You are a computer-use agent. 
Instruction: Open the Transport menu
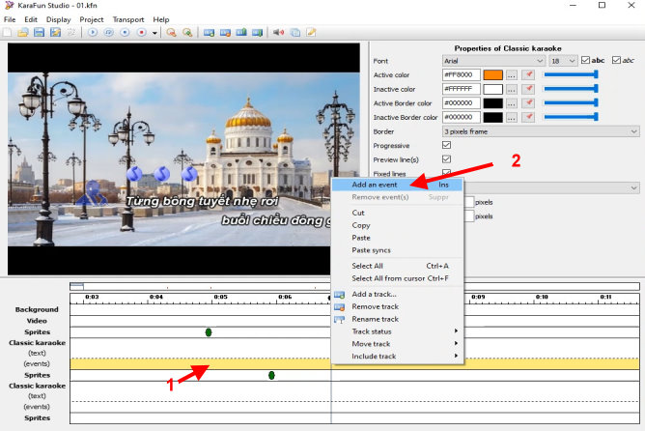(x=127, y=19)
